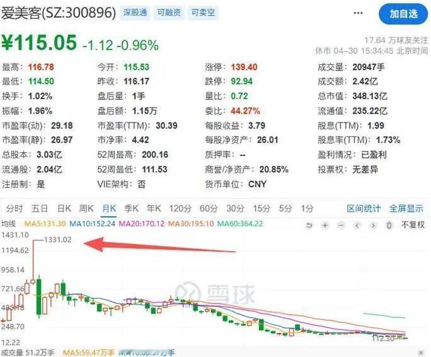Switch to the 30分 tab
This screenshot has width=431, height=357.
click(x=235, y=209)
